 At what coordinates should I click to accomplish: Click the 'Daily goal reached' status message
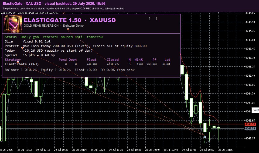[x=62, y=37]
